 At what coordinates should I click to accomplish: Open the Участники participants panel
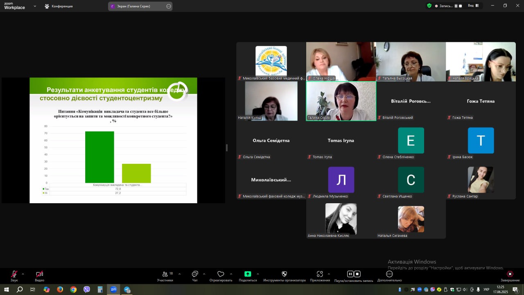click(x=165, y=275)
